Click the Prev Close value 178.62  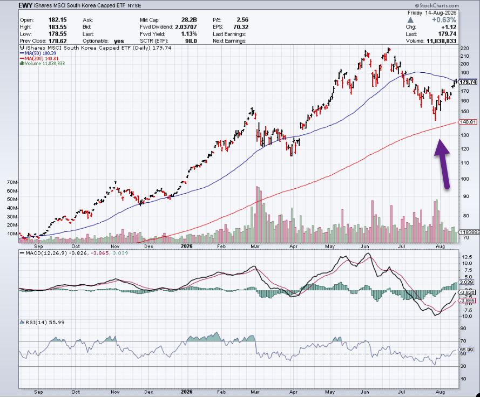pos(58,41)
